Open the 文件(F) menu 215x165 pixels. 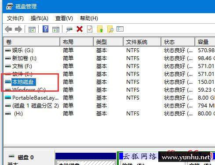click(x=15, y=18)
